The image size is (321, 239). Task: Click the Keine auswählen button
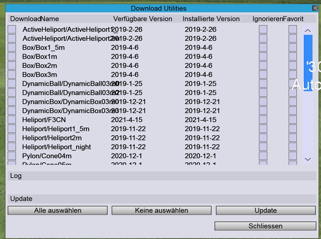[161, 211]
